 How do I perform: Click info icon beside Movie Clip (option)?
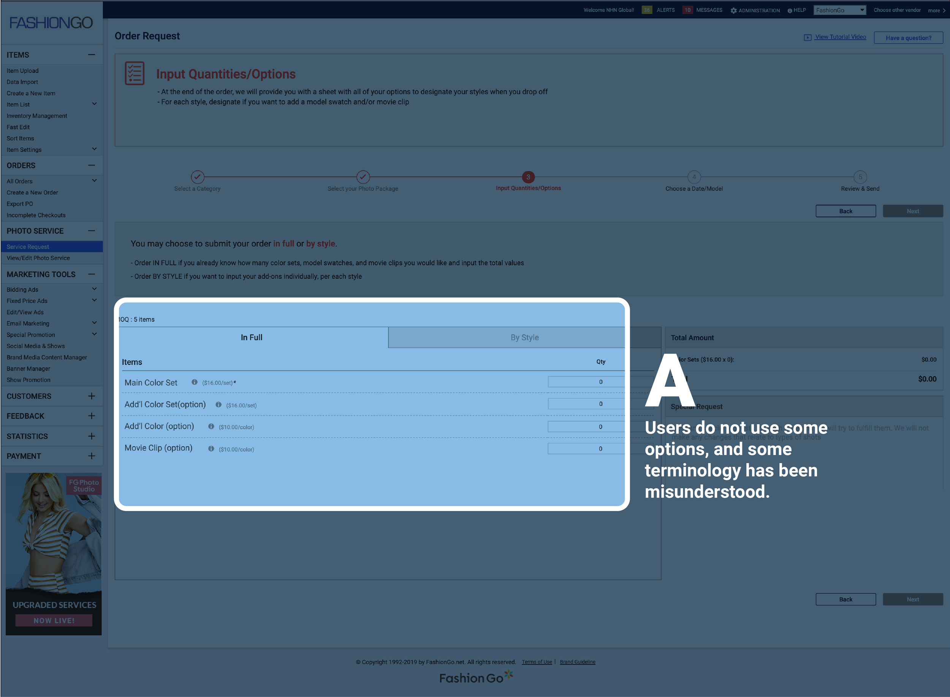tap(211, 448)
